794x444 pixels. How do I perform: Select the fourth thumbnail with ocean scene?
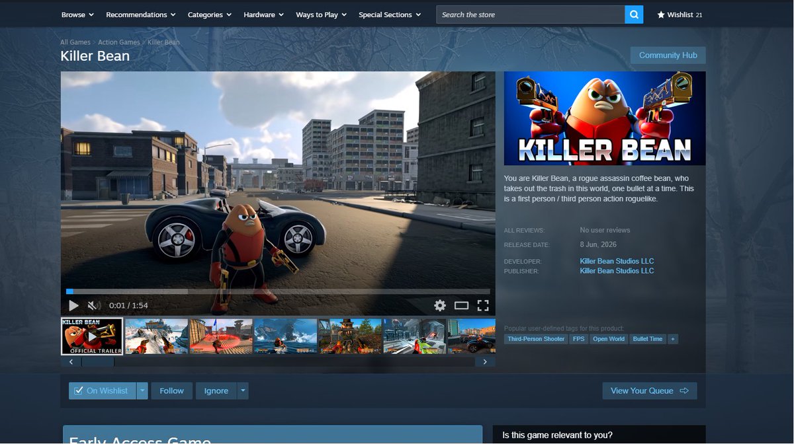point(286,336)
